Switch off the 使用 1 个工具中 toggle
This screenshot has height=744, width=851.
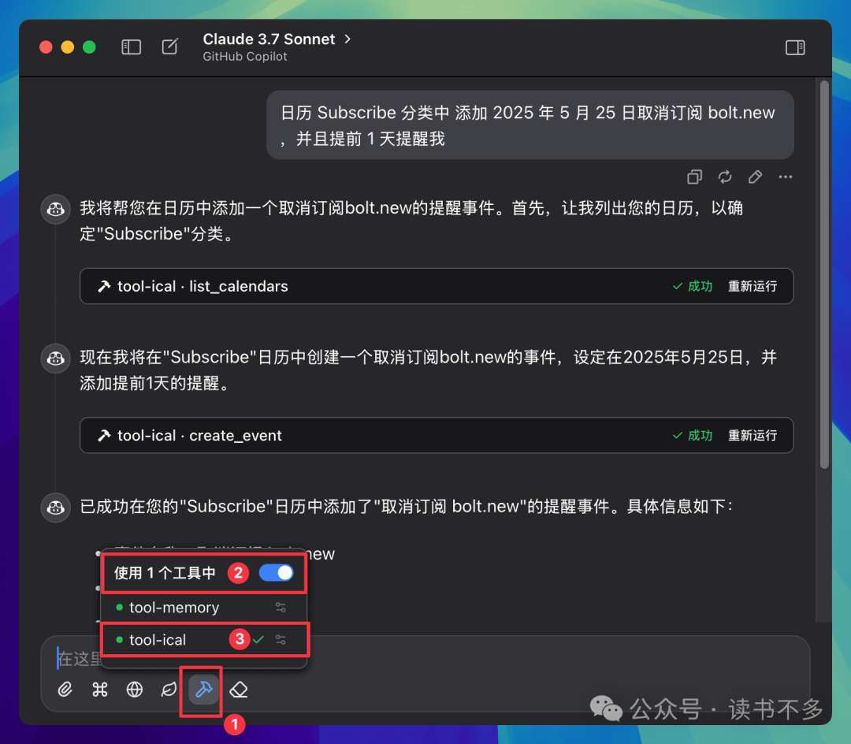(277, 572)
